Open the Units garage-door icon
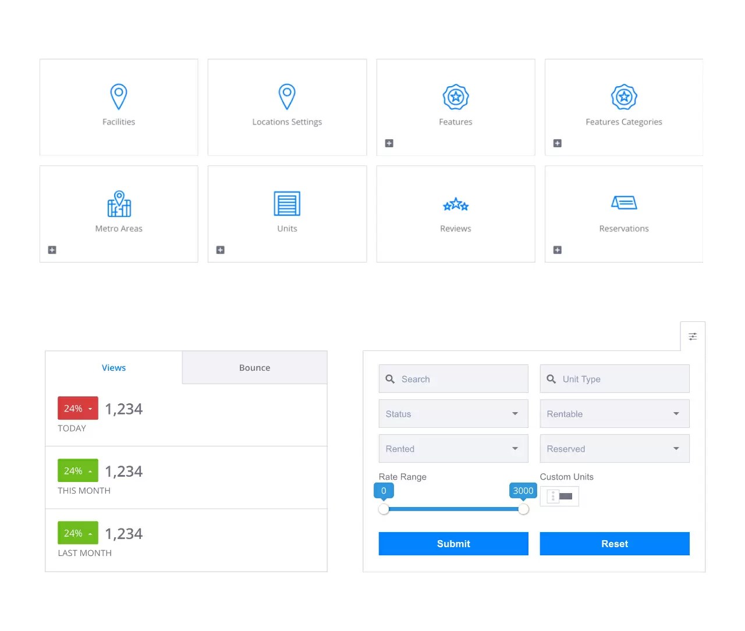 287,204
